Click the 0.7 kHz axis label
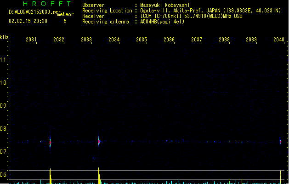289x184 pixels. pos(3,152)
